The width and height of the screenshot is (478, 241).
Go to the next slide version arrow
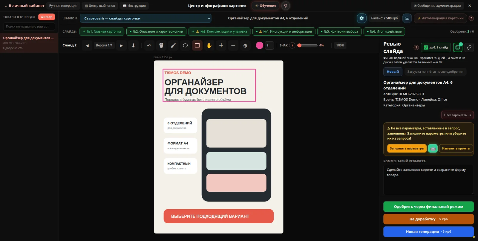(x=121, y=45)
